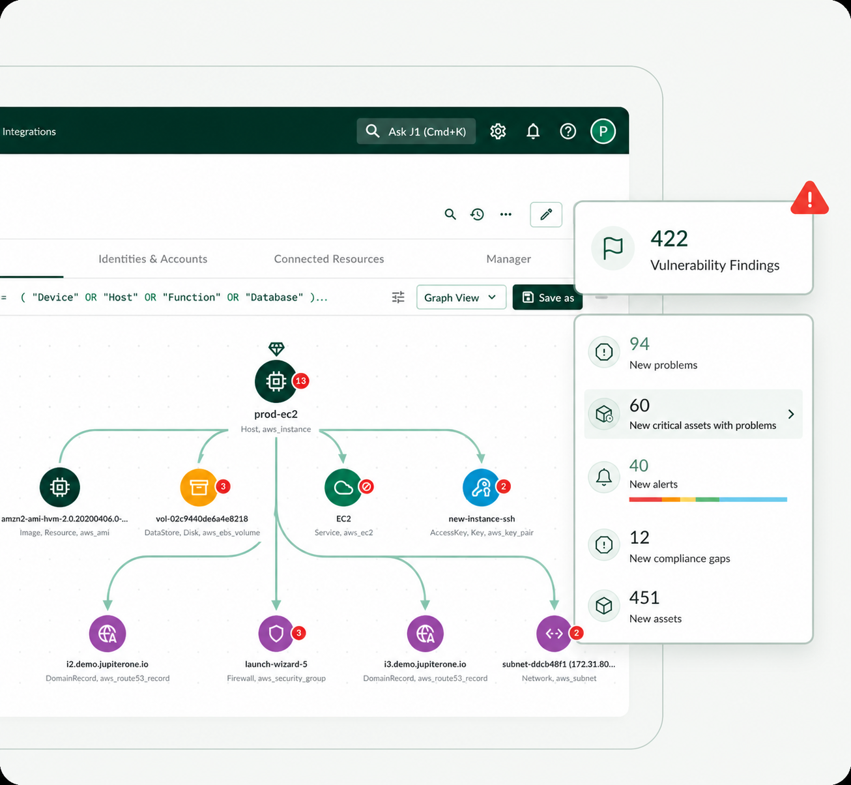Focus the Ask J1 search box
This screenshot has height=785, width=851.
tap(416, 131)
